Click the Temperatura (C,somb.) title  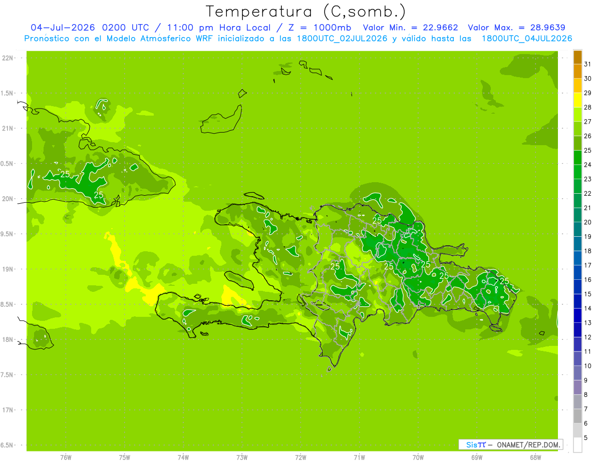(x=306, y=12)
